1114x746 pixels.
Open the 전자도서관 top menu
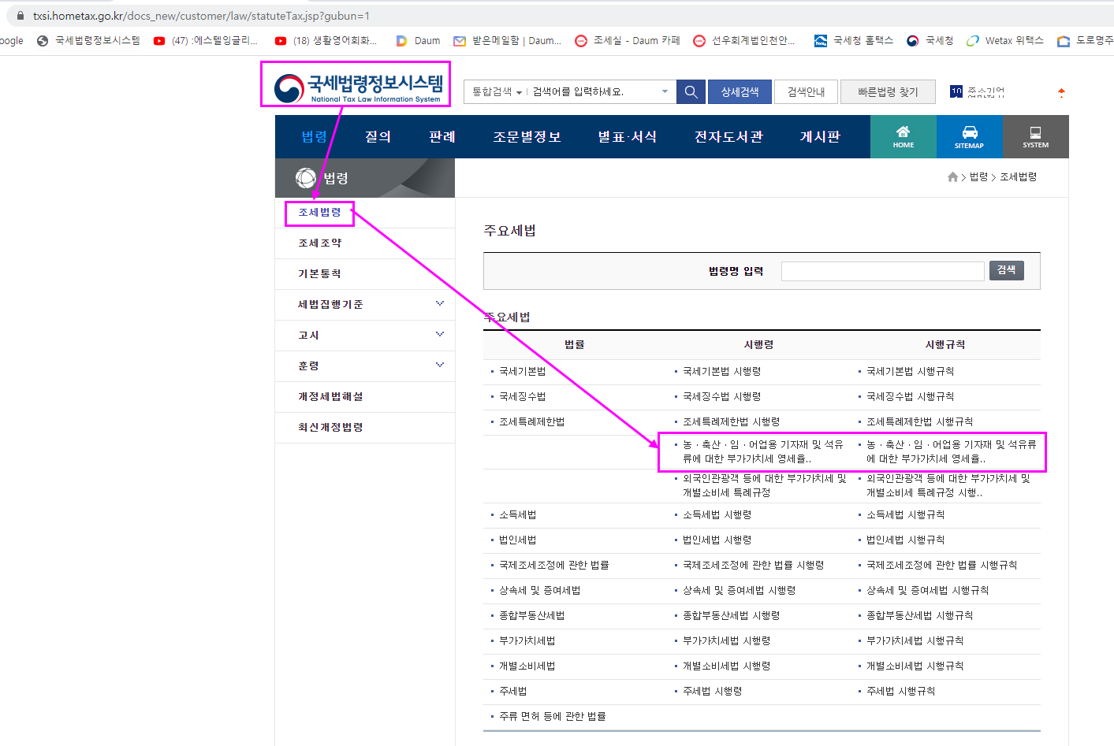coord(728,137)
